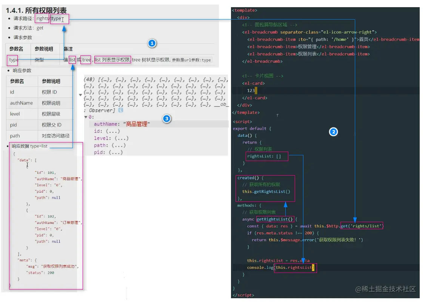
Task: Click the '响应参数' bullet line
Action: [22, 71]
